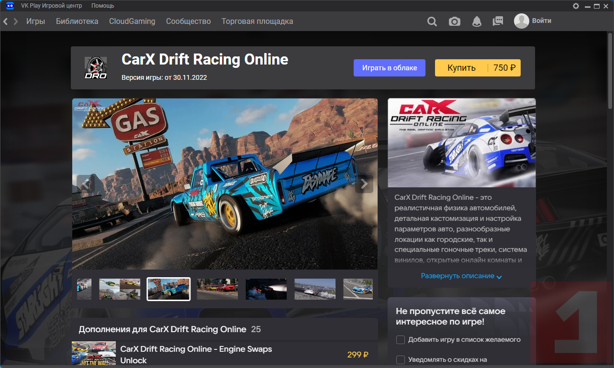Click the VK Play logo icon in title bar
The width and height of the screenshot is (614, 368).
click(10, 6)
